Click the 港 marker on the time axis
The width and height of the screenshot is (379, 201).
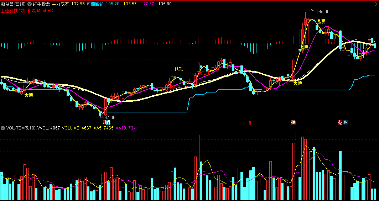pyautogui.click(x=340, y=122)
